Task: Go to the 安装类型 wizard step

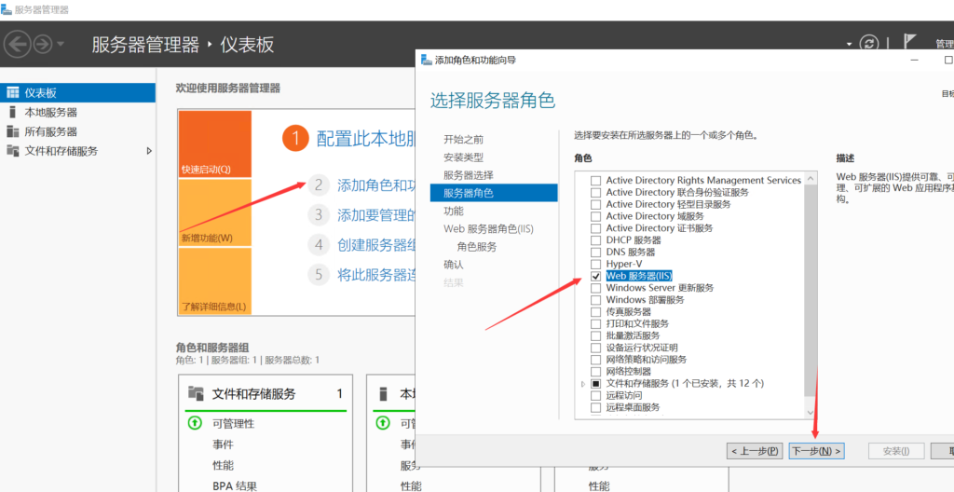Action: (464, 157)
